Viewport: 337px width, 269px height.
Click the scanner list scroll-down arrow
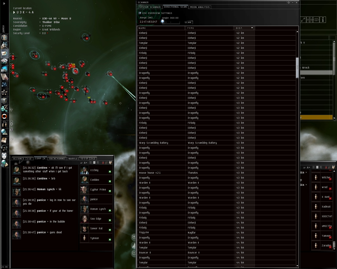pyautogui.click(x=297, y=266)
